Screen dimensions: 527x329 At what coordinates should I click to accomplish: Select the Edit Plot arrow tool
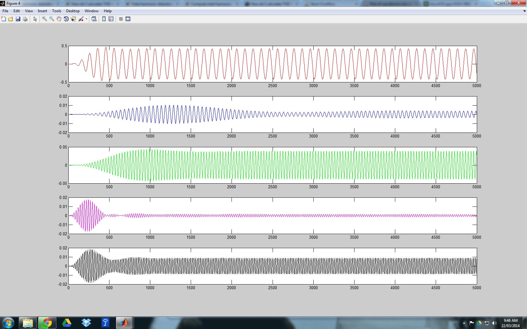coord(35,19)
